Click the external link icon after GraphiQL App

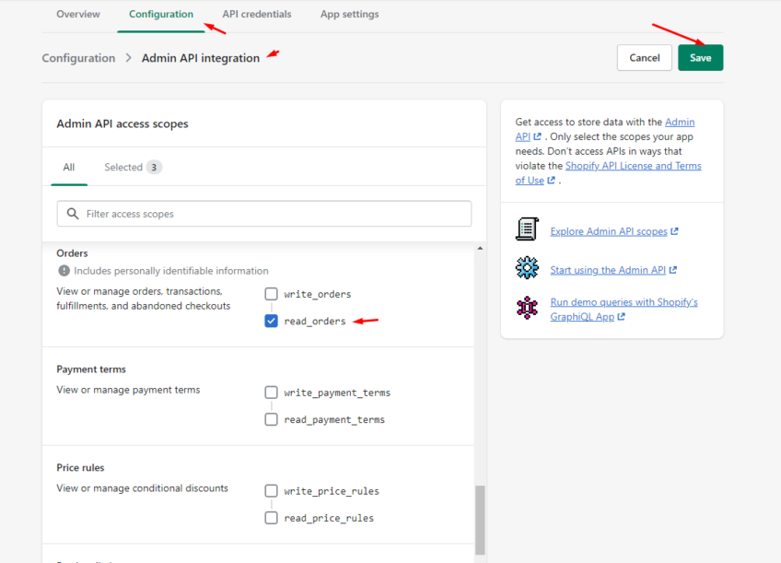[x=621, y=316]
